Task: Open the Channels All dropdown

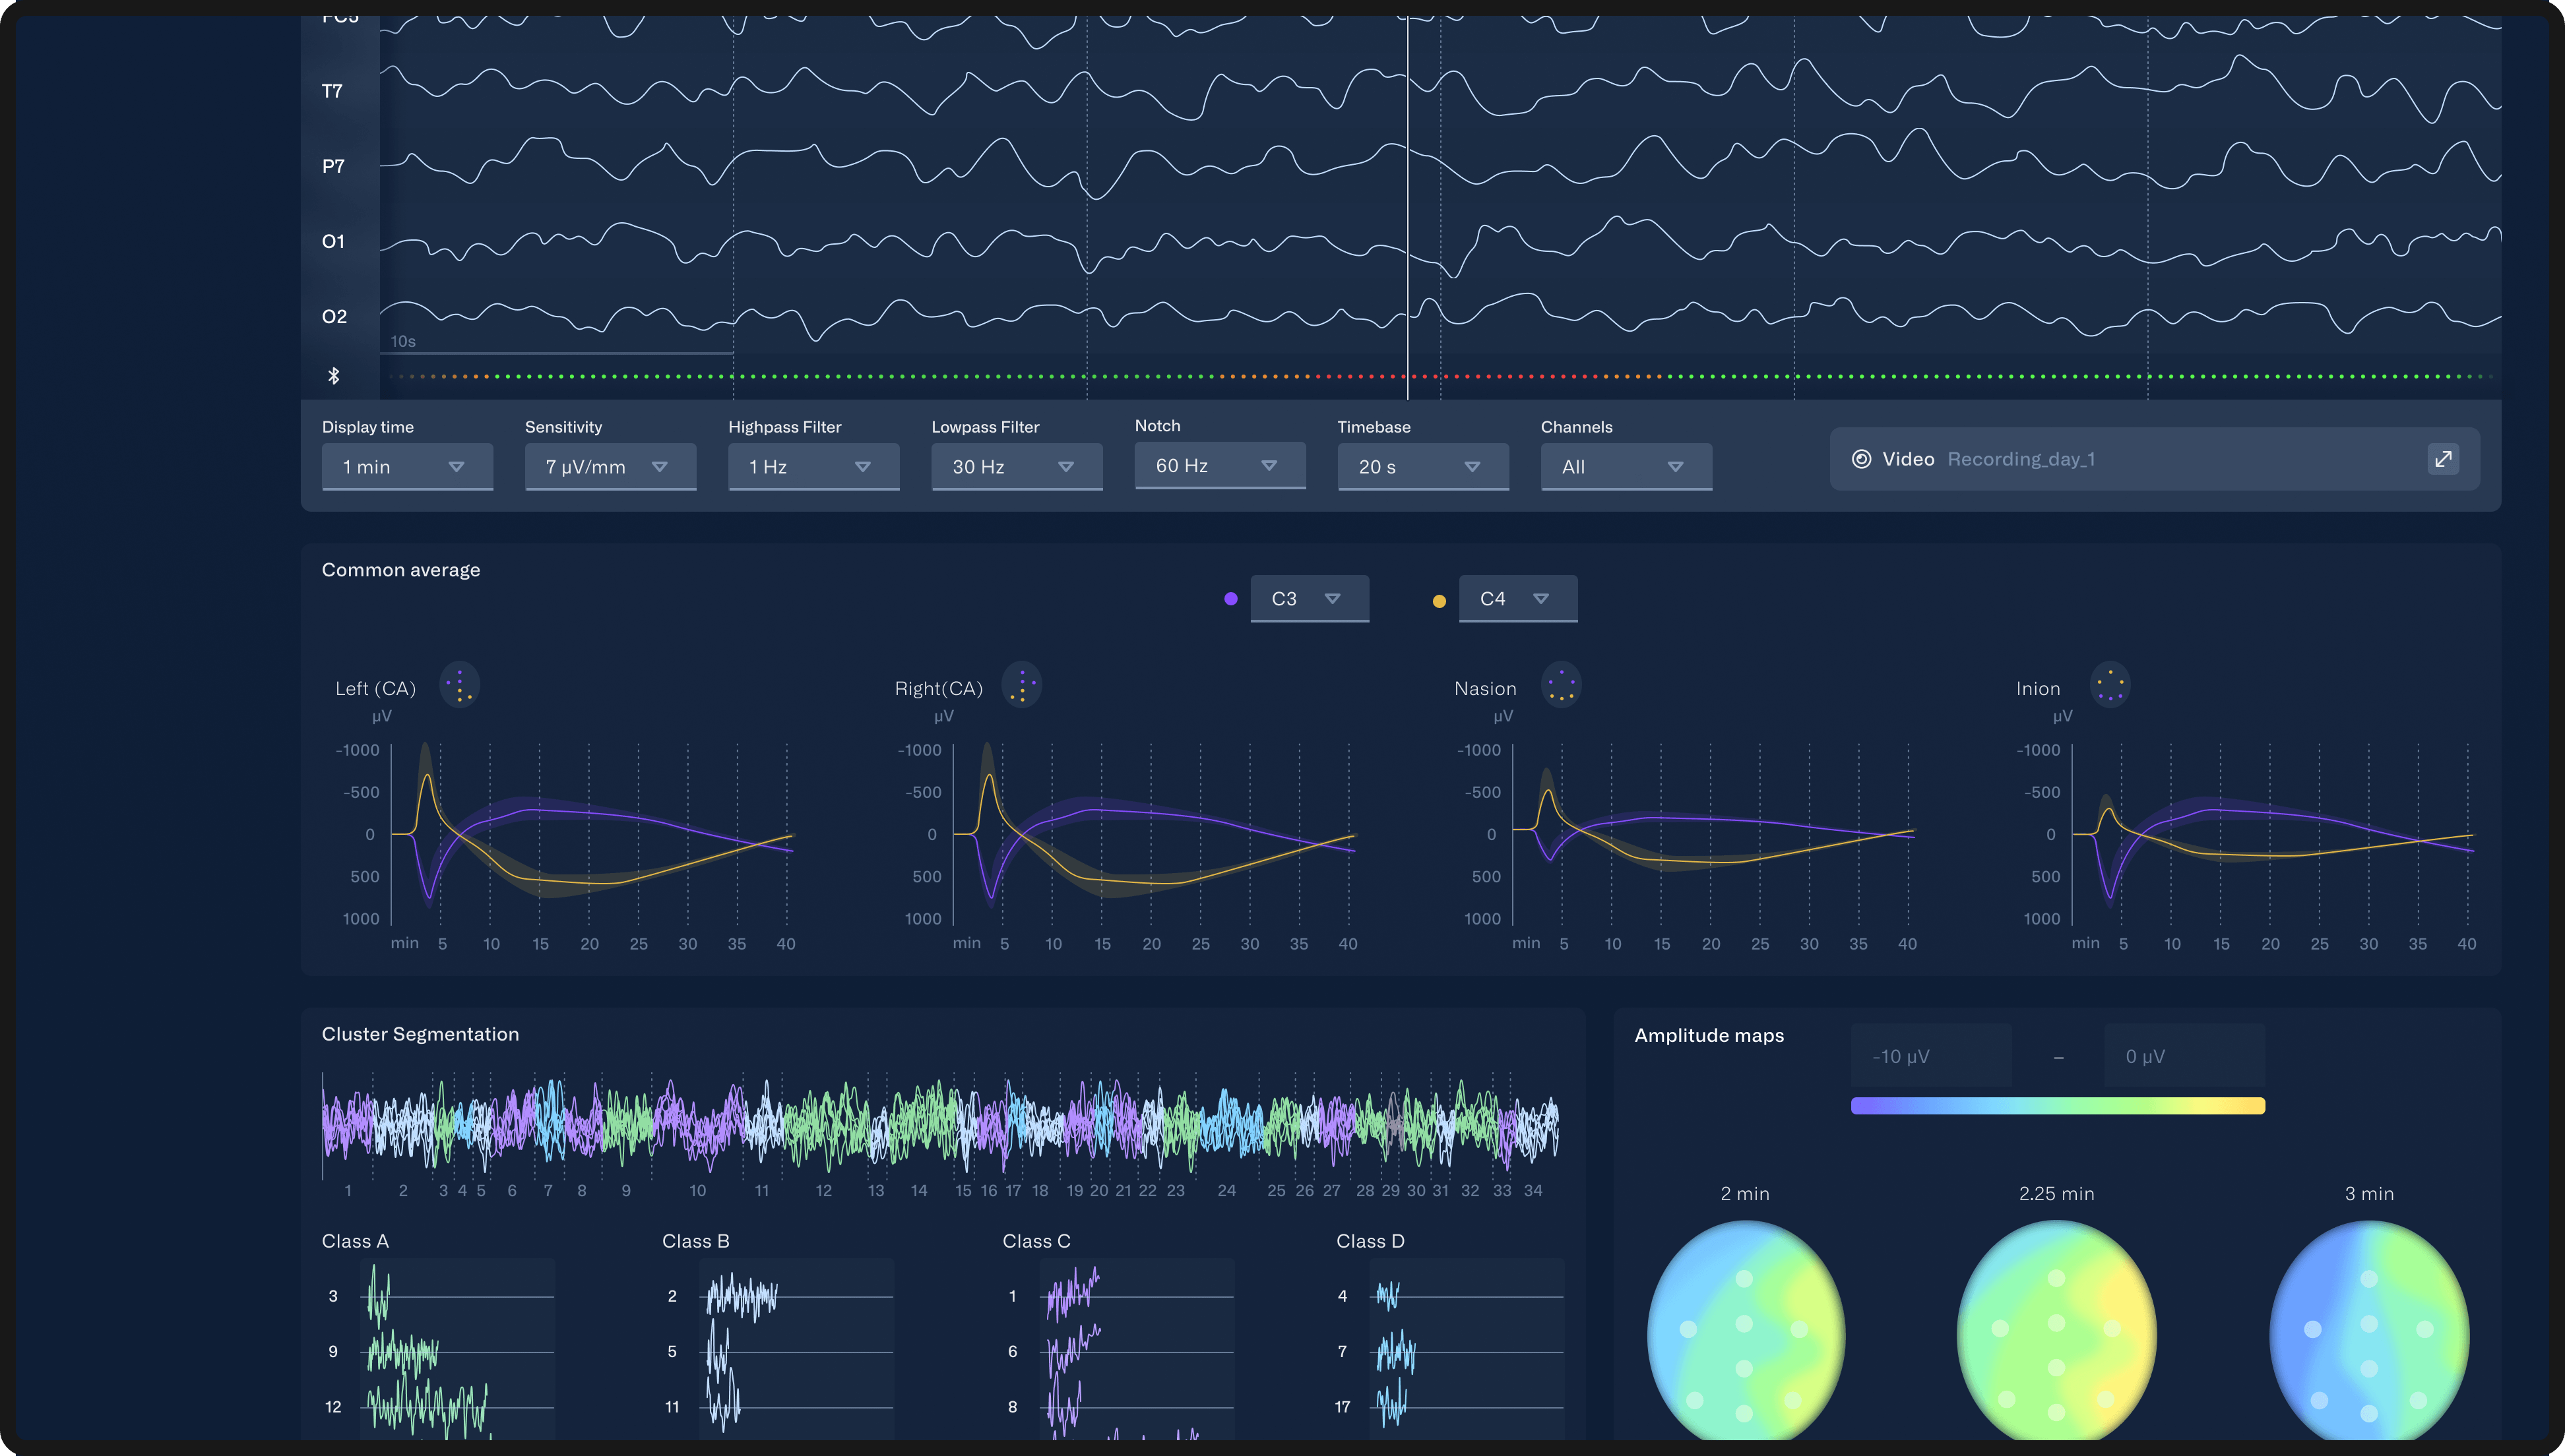Action: pyautogui.click(x=1626, y=467)
